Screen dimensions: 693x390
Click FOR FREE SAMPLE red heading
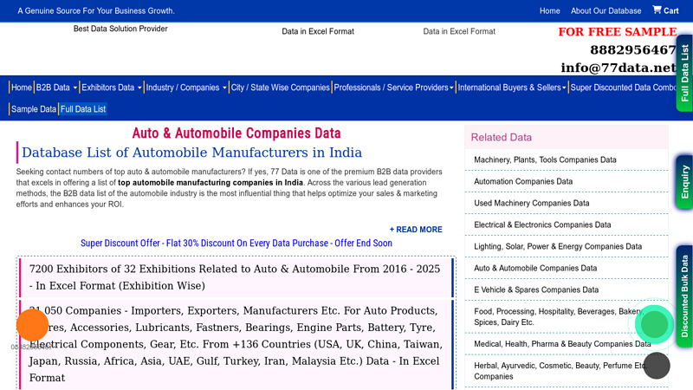tap(618, 32)
